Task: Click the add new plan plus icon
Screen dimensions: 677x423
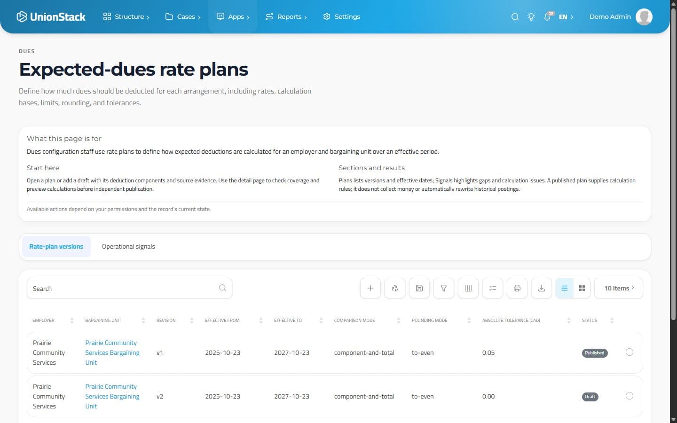Action: click(x=370, y=288)
